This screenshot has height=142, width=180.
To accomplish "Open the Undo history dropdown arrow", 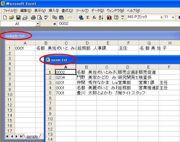I will click(74, 17).
